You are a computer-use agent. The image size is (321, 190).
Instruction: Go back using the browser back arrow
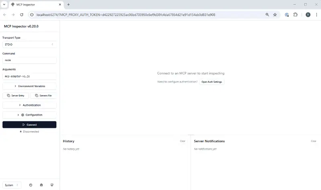coord(5,15)
